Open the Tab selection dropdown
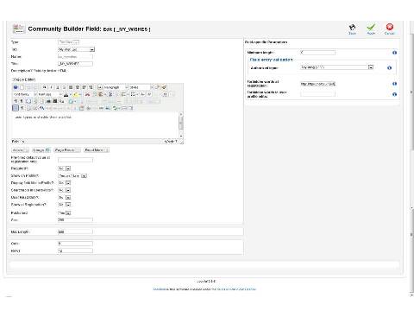The height and width of the screenshot is (311, 414). pos(76,49)
